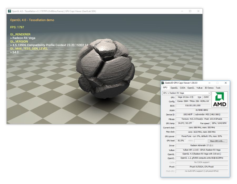Click the Vega 10 (rev: C3) GPU field
The width and height of the screenshot is (237, 184).
[185, 97]
